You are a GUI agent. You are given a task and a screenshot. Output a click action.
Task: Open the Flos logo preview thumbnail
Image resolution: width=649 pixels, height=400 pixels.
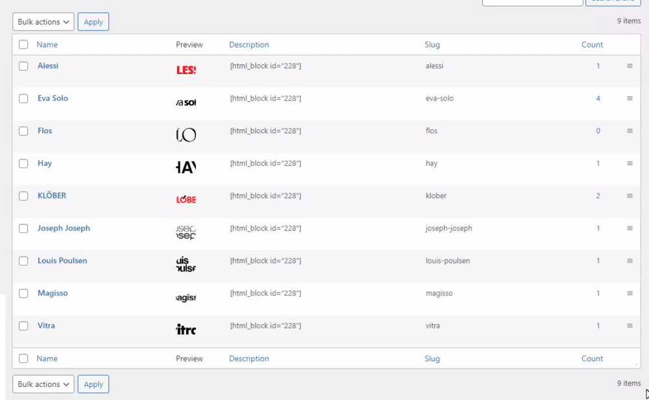(186, 135)
